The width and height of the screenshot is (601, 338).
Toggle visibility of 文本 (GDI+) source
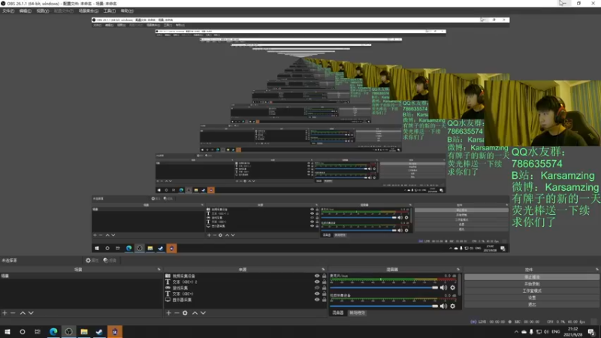pos(317,294)
